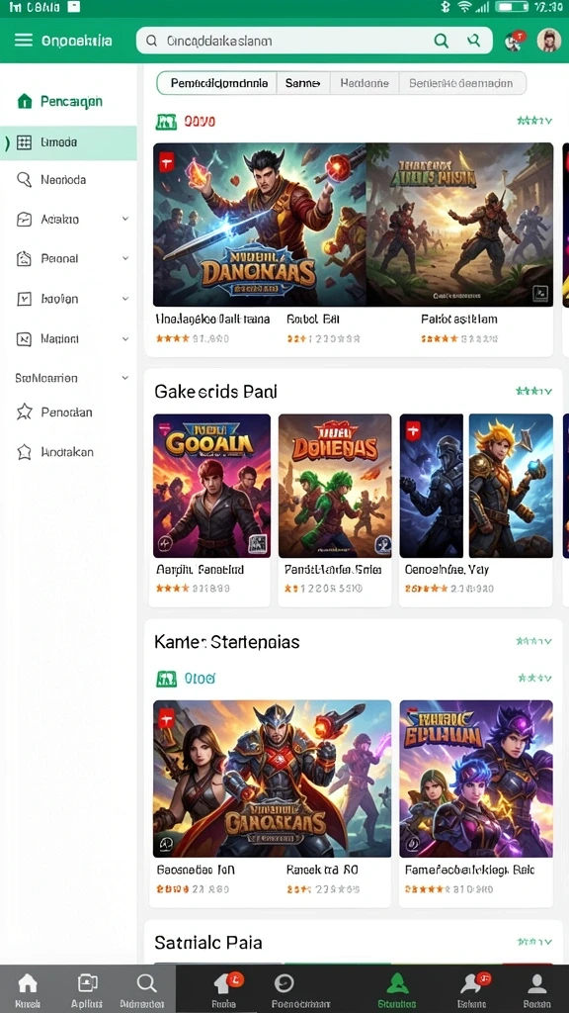569x1013 pixels.
Task: Open the profile avatar in the header
Action: 549,40
